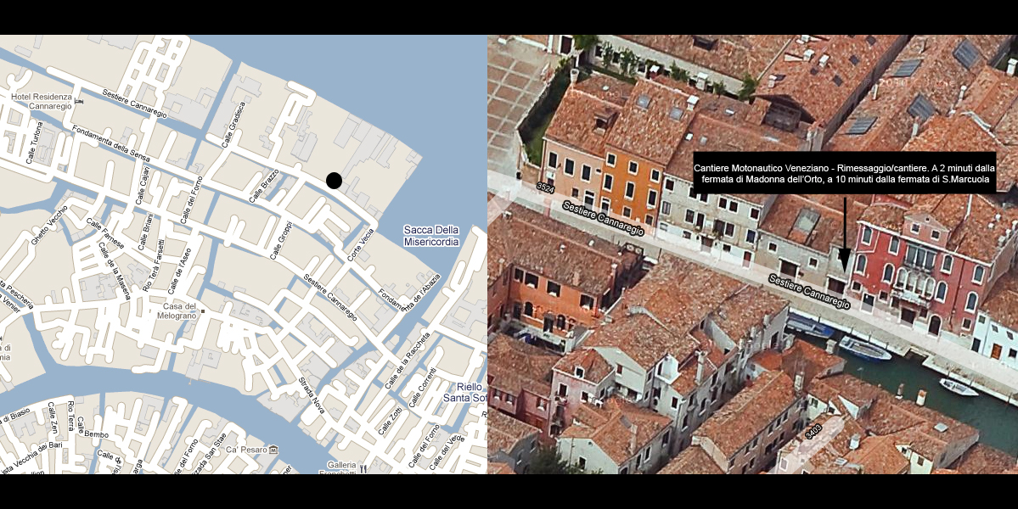This screenshot has height=509, width=1018.
Task: Click the Calle Brazzo street label
Action: coord(265,186)
